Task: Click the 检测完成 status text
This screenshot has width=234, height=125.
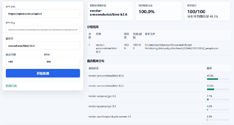Action: tap(11, 86)
